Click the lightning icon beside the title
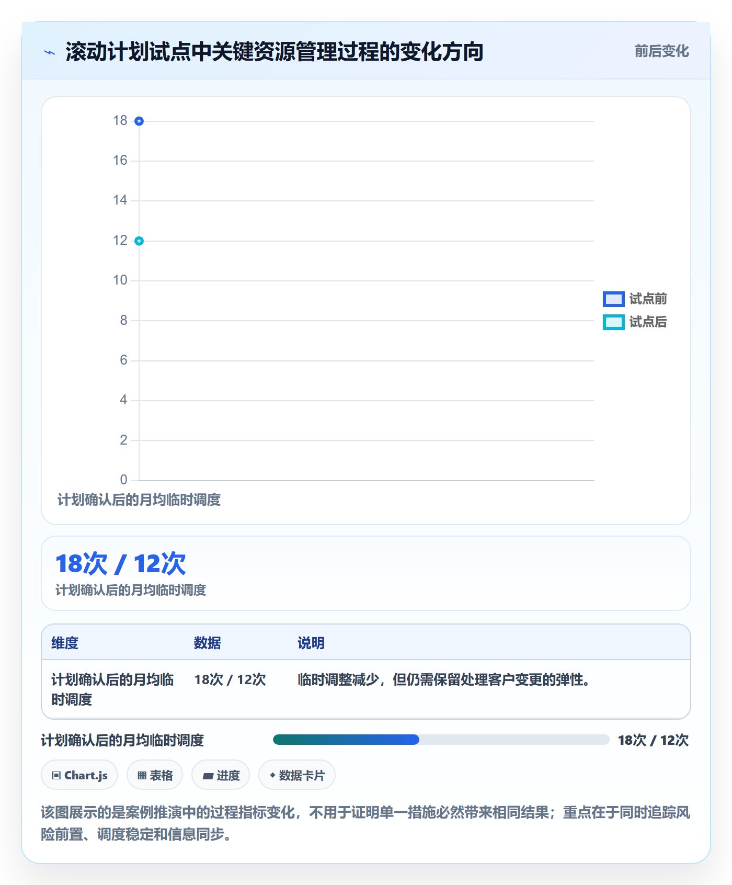Image resolution: width=732 pixels, height=885 pixels. [50, 52]
